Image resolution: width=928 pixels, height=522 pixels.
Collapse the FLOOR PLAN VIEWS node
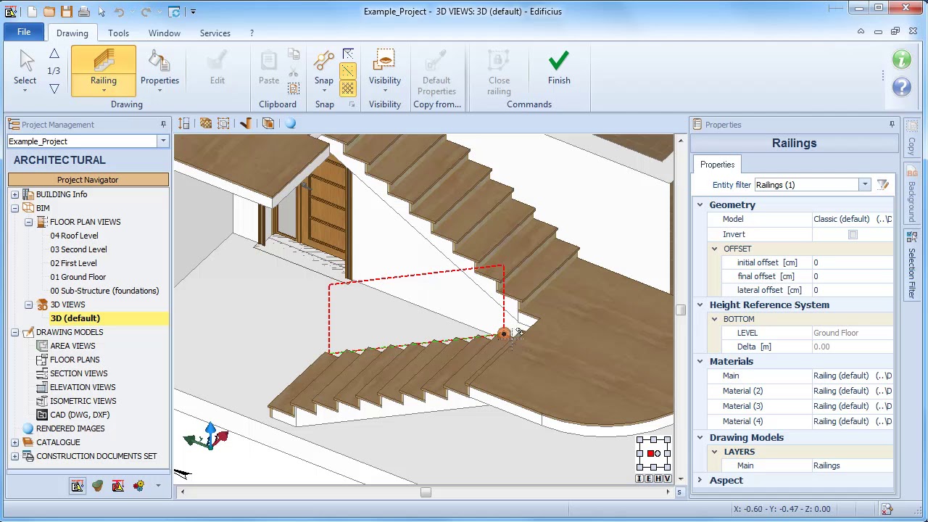click(x=28, y=222)
